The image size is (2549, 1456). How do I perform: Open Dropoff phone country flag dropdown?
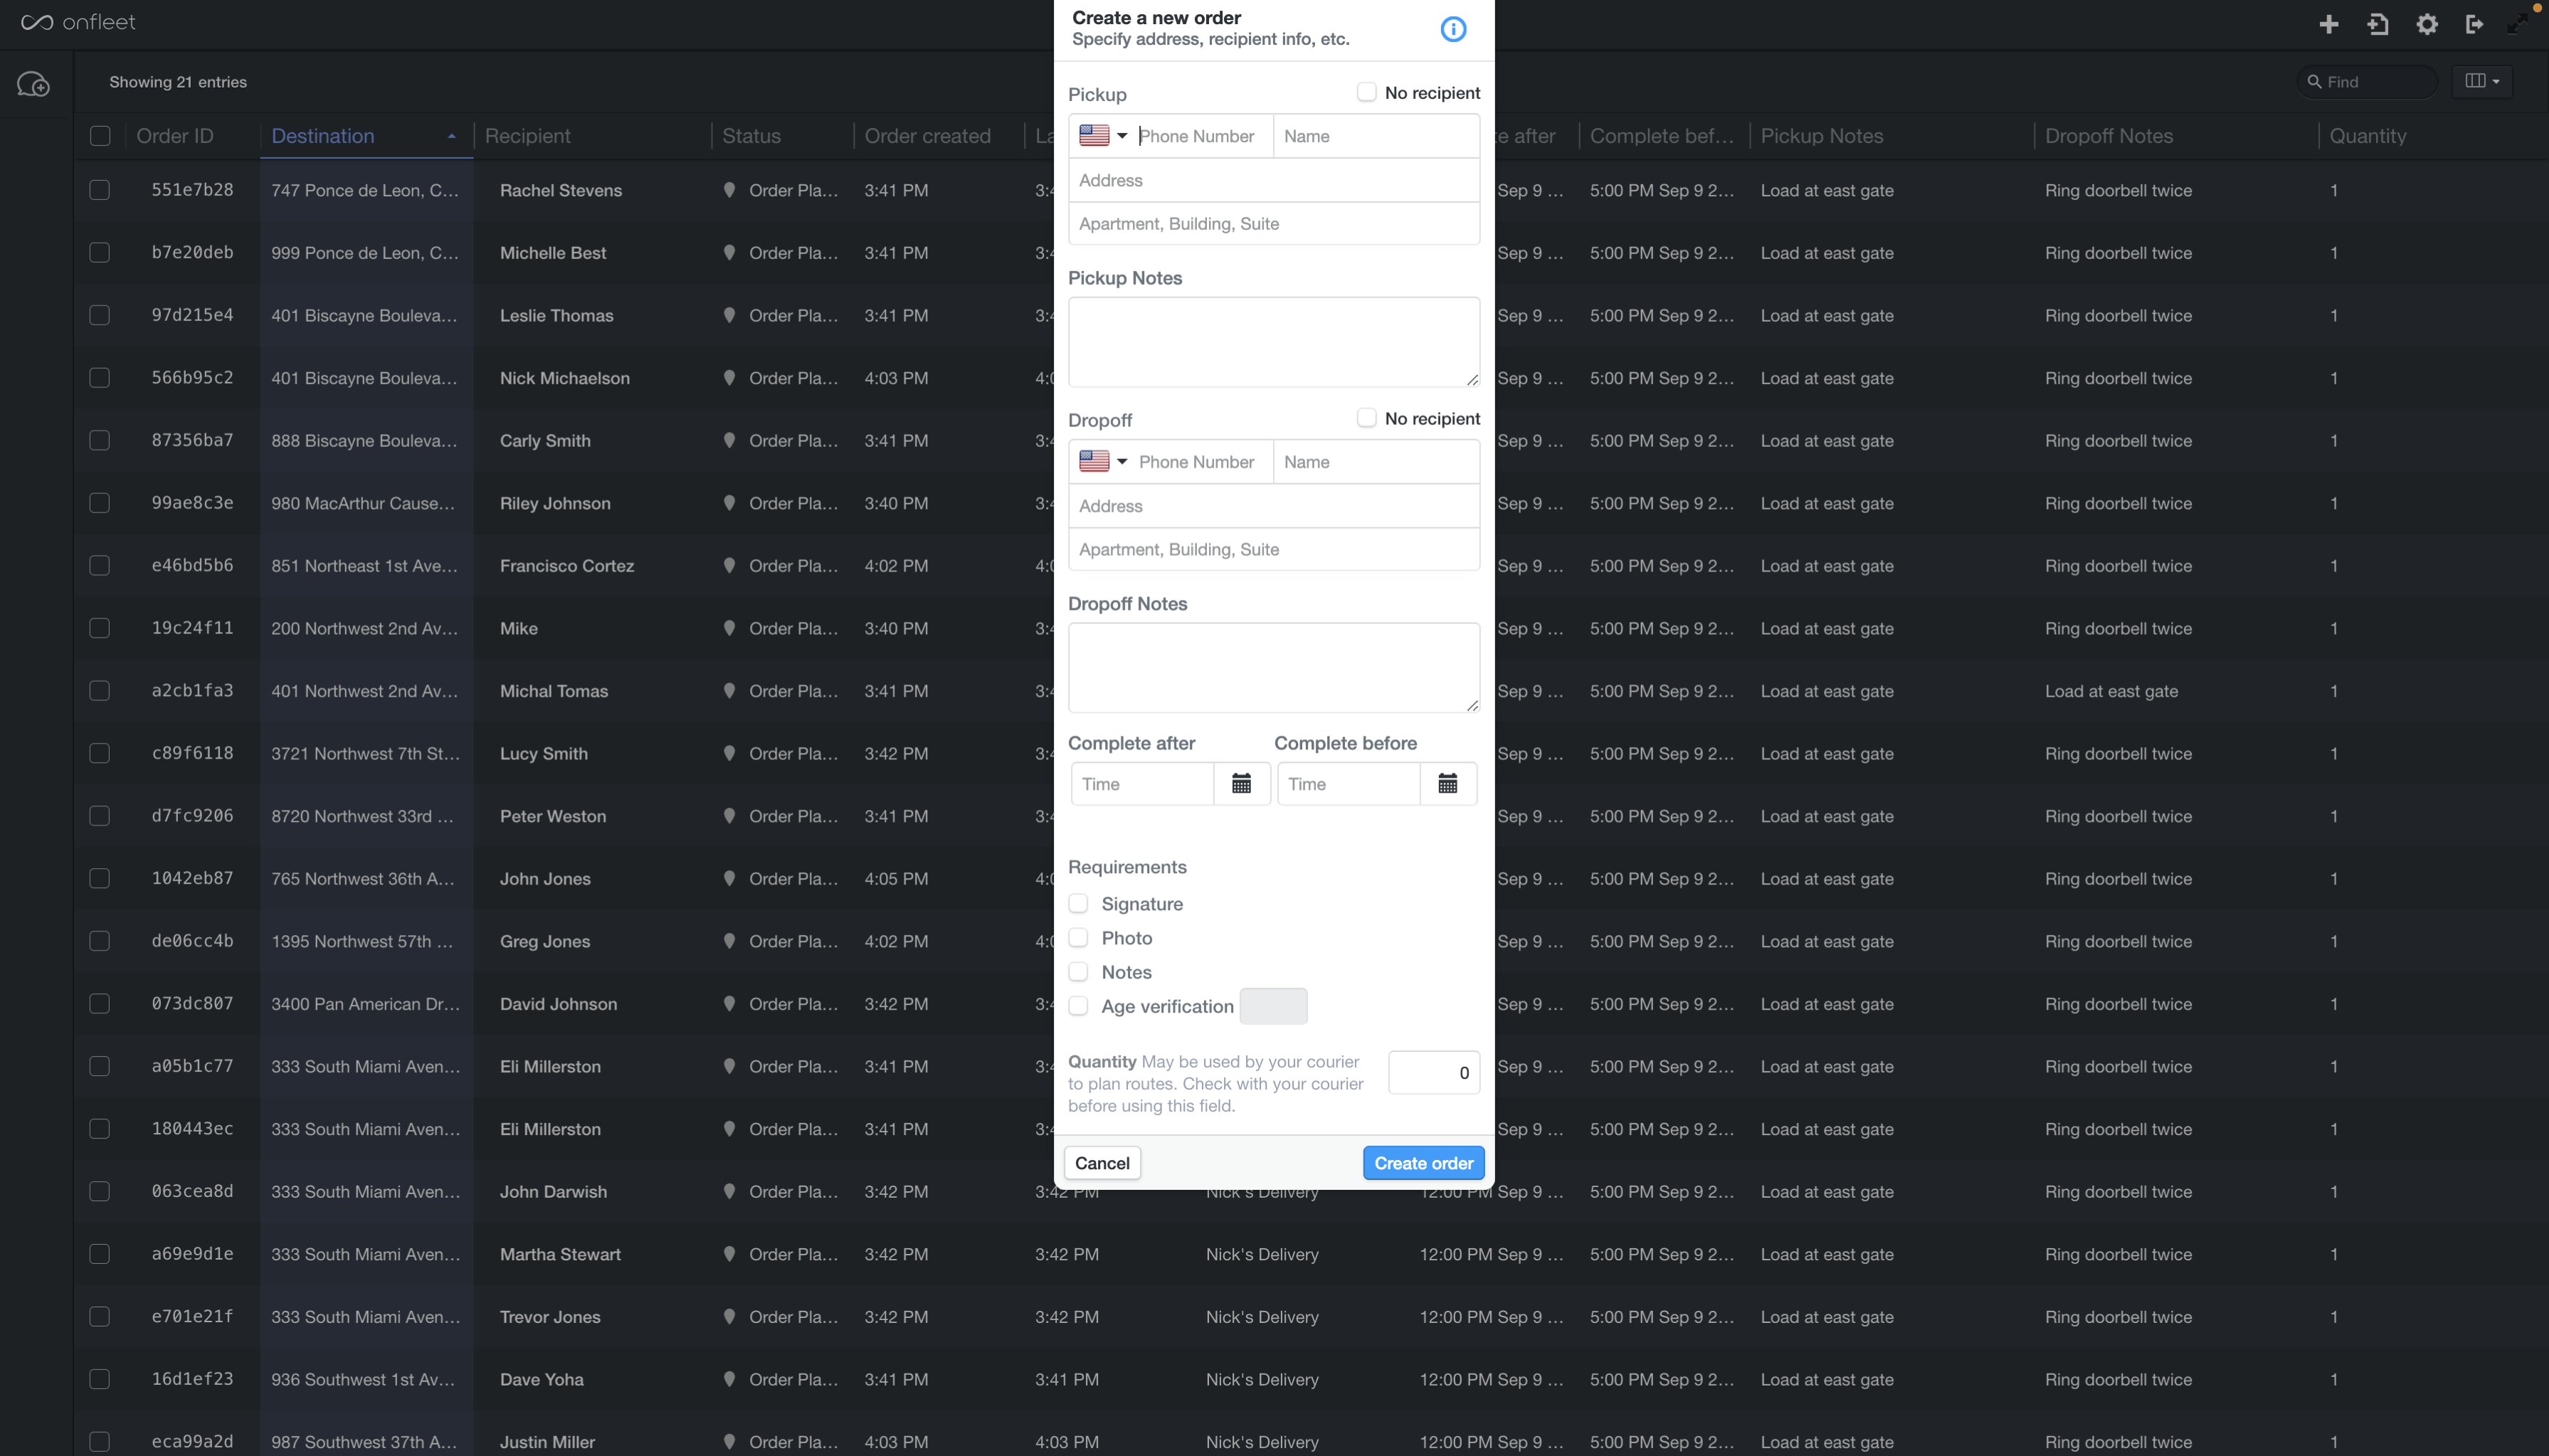click(1103, 461)
